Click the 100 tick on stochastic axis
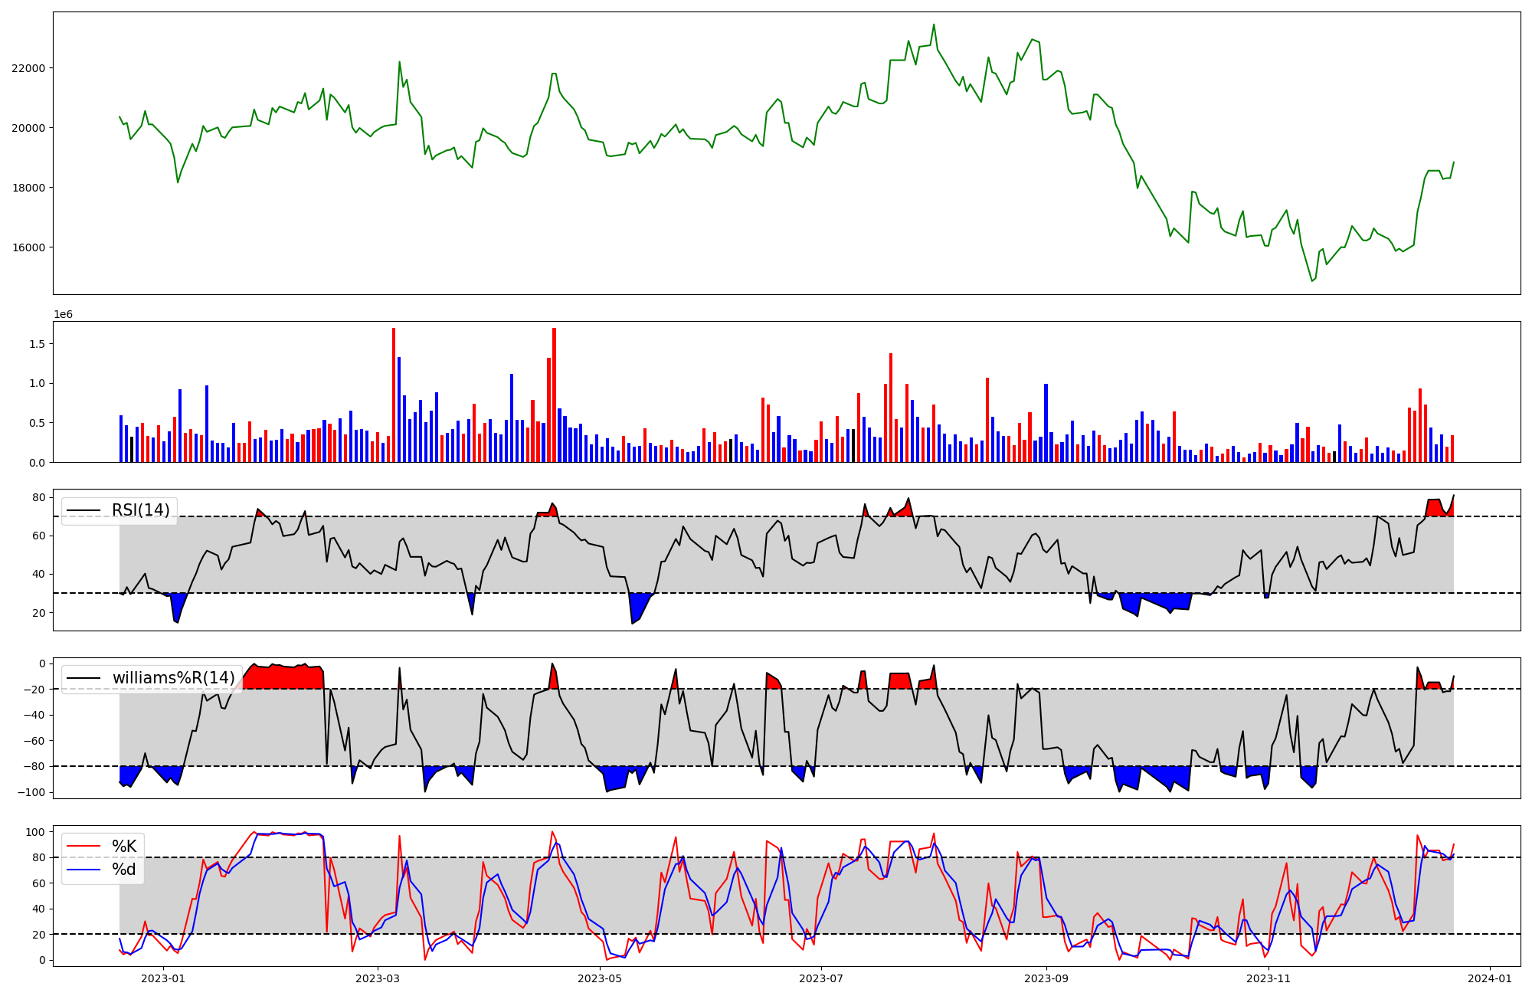Image resolution: width=1532 pixels, height=996 pixels. (35, 832)
